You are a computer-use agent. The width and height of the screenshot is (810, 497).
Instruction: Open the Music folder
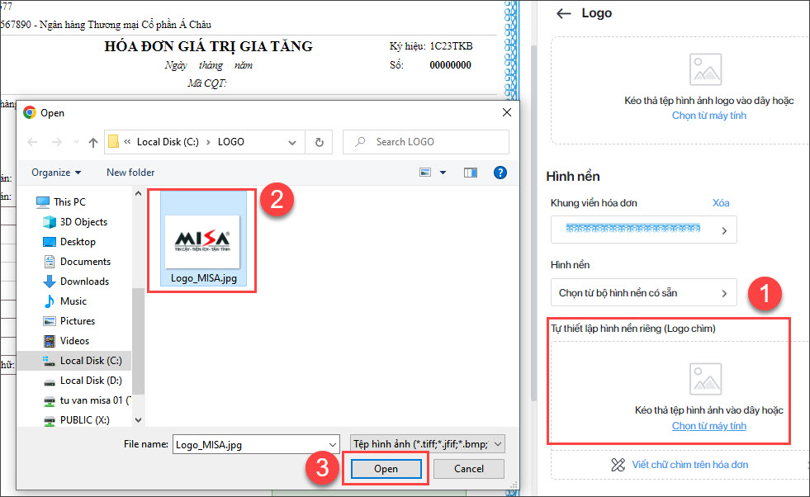coord(65,301)
